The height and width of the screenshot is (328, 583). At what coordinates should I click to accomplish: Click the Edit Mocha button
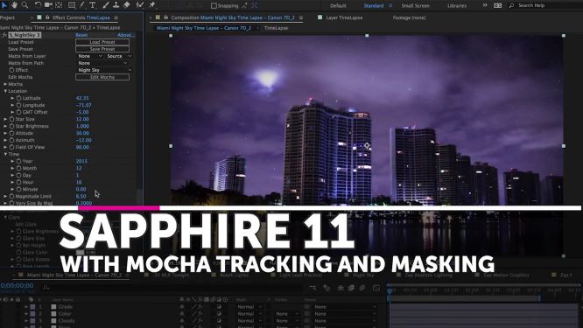click(102, 77)
